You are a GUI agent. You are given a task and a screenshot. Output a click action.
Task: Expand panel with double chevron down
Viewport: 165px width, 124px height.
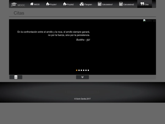click(82, 77)
